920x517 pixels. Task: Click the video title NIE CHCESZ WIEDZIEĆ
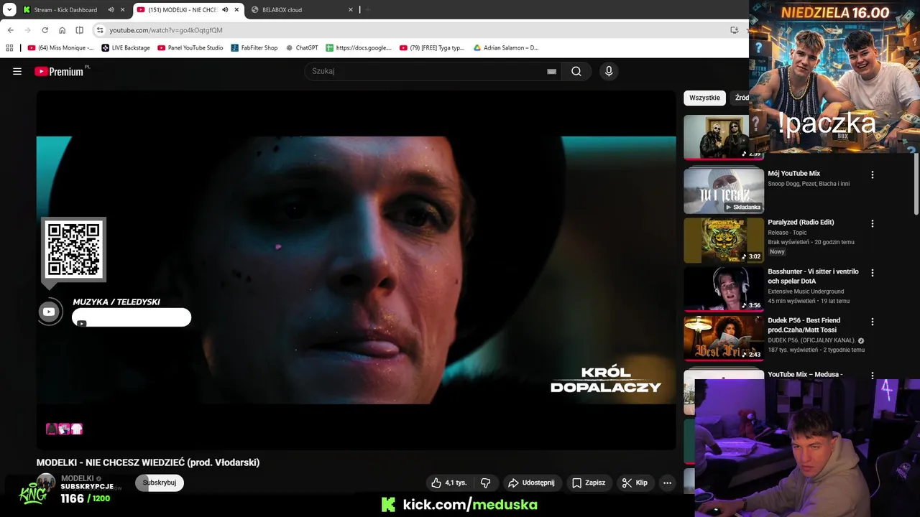pos(148,462)
